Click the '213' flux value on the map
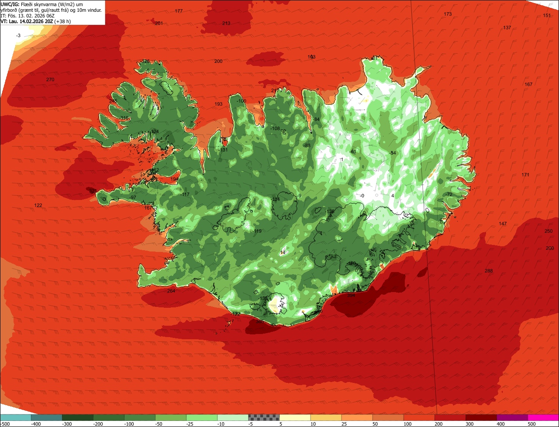 [226, 23]
